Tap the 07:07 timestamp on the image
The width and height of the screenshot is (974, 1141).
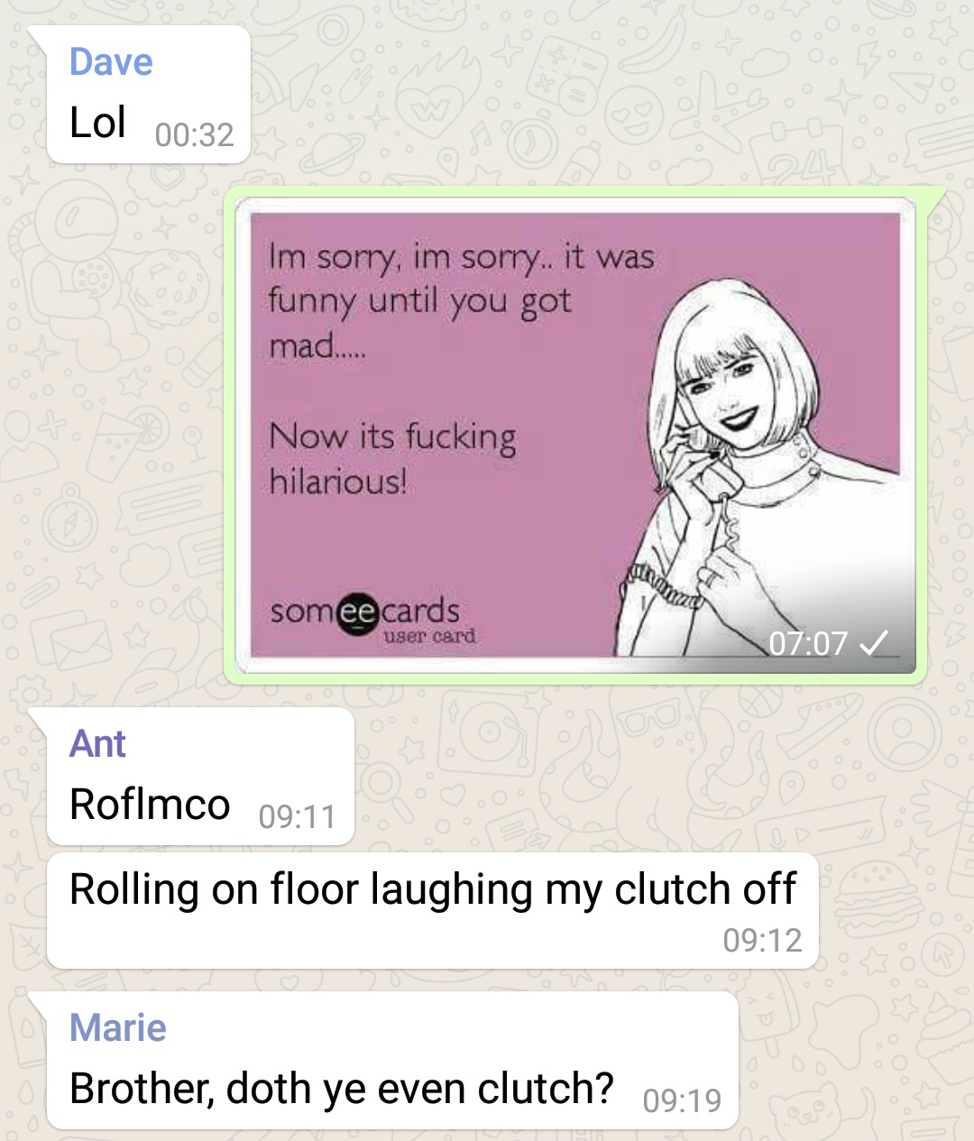pyautogui.click(x=808, y=643)
